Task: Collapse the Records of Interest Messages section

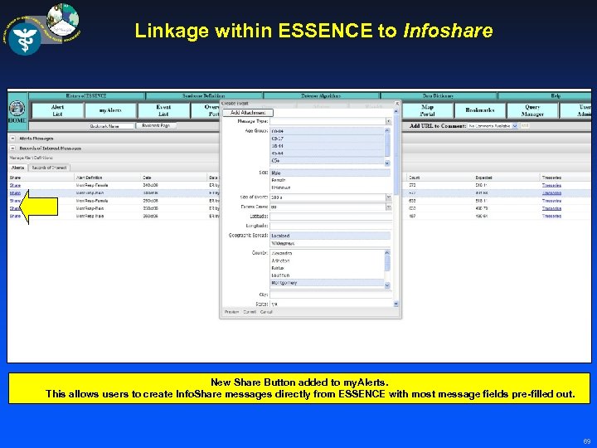Action: point(12,149)
